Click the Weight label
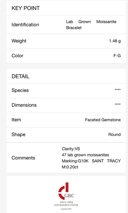The width and height of the screenshot is (128, 213). [19, 41]
